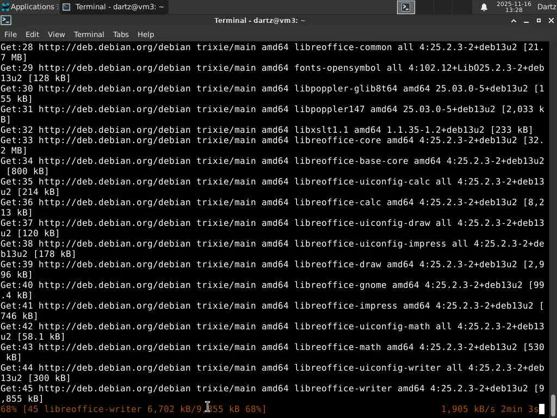557x418 pixels.
Task: Click the Get:44 libreoffice-uiconfig-writer line
Action: point(272,372)
